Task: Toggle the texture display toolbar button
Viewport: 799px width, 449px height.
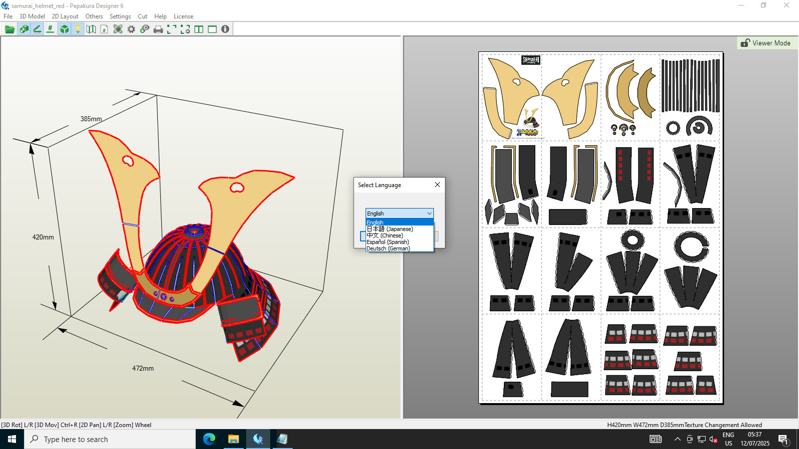Action: (x=23, y=29)
